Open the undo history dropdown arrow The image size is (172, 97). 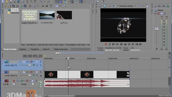[45, 1]
